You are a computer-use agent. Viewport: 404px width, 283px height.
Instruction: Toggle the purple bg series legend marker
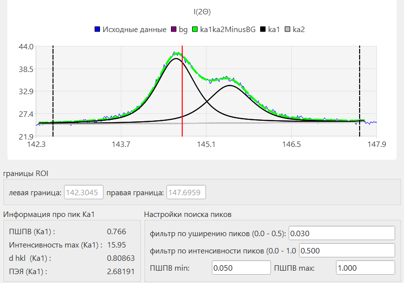pyautogui.click(x=173, y=30)
